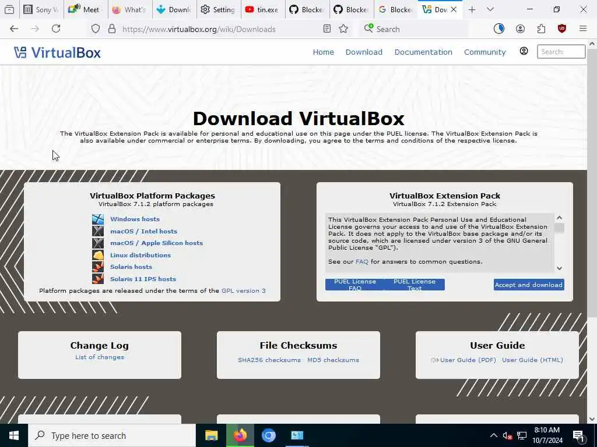Open uBlock Origin extension icon
597x447 pixels.
click(562, 29)
